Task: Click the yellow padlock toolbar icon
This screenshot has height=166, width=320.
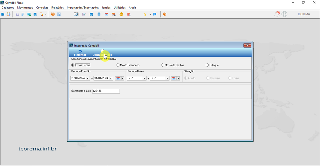Action: (x=121, y=14)
